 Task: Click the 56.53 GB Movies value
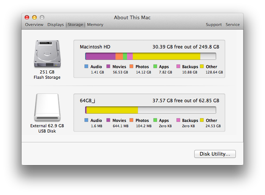(120, 72)
